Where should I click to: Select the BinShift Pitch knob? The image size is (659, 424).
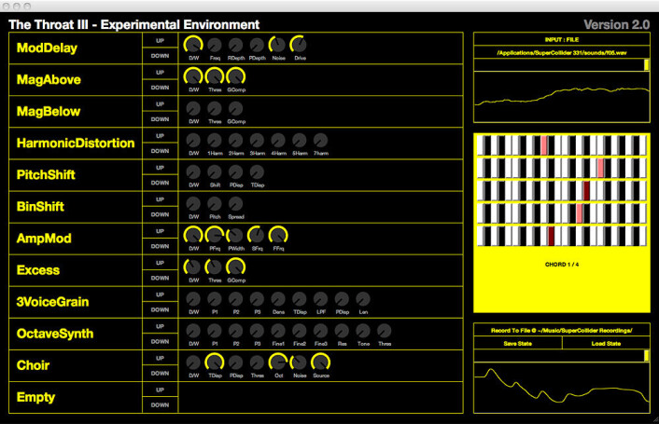click(x=215, y=204)
